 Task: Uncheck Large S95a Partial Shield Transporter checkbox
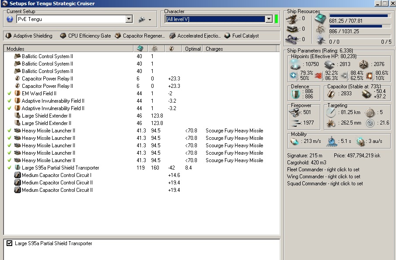(9, 243)
